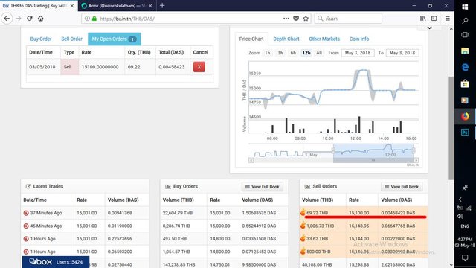View Full Book for Sell Orders
Viewport: 476px width, 268px height.
[x=402, y=187]
